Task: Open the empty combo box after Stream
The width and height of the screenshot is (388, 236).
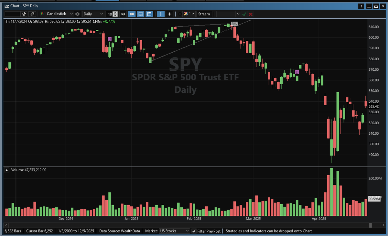Action: pyautogui.click(x=229, y=14)
